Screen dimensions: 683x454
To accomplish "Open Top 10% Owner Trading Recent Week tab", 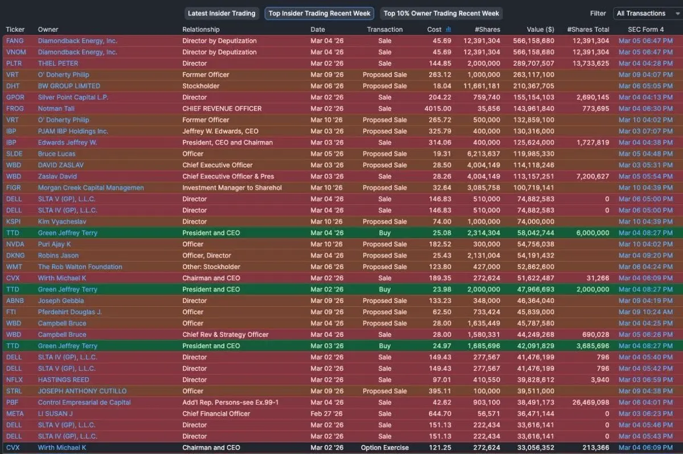I will 441,14.
